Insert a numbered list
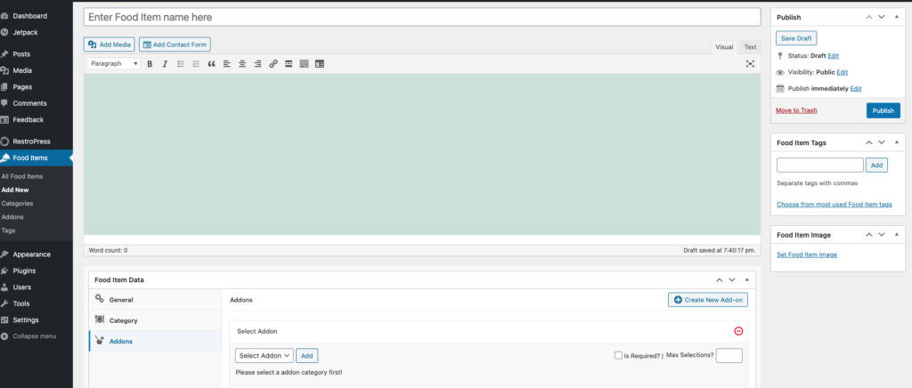The image size is (912, 388). (196, 64)
